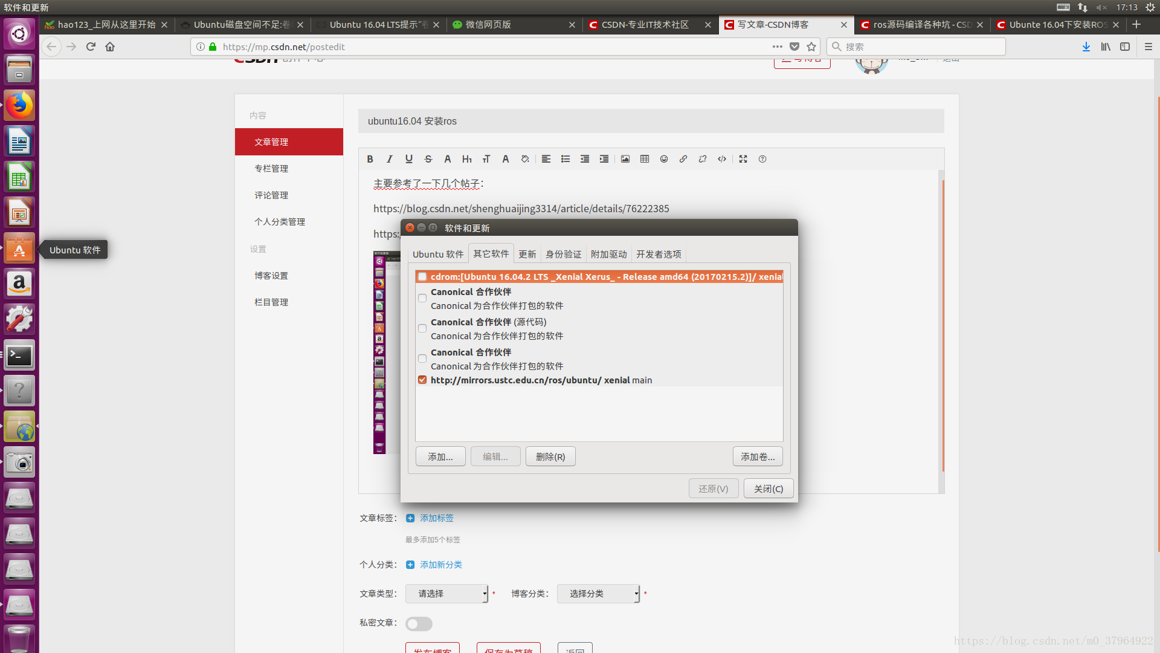This screenshot has height=653, width=1160.
Task: Open 评论管理 in the left sidebar
Action: (x=271, y=195)
